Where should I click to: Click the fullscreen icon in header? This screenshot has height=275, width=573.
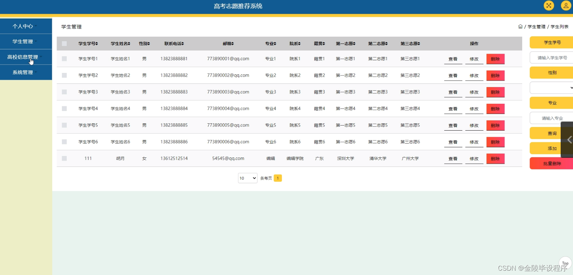point(549,5)
